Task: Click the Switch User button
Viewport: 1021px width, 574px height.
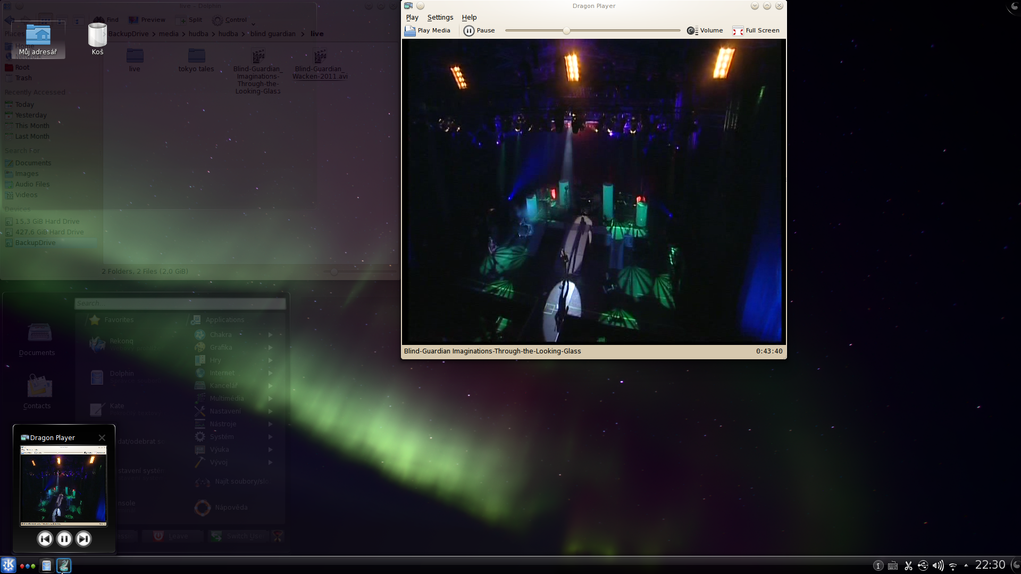Action: click(x=239, y=536)
